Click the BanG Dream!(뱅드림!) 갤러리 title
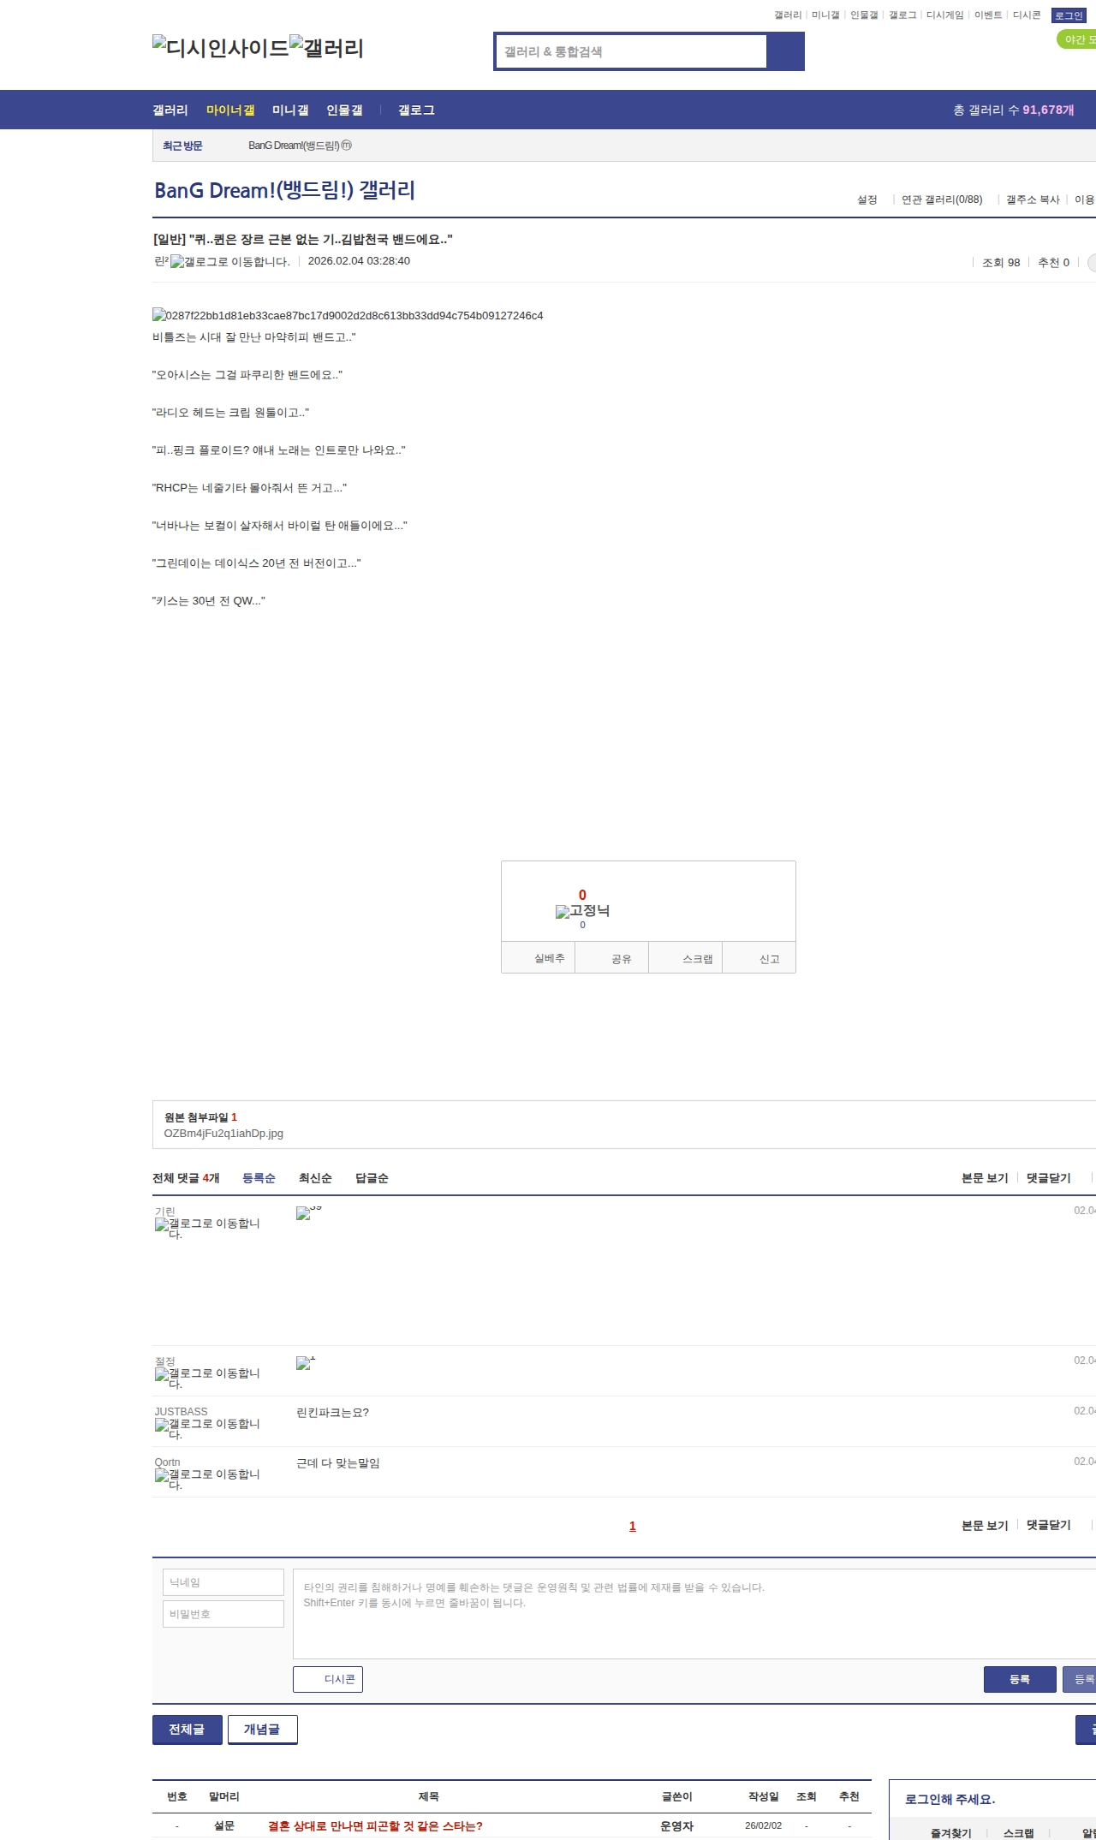 (x=284, y=190)
